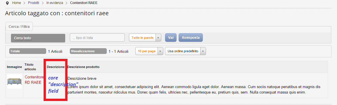Open Prodotti breadcrumb link
Image resolution: width=337 pixels, height=105 pixels.
tap(33, 3)
